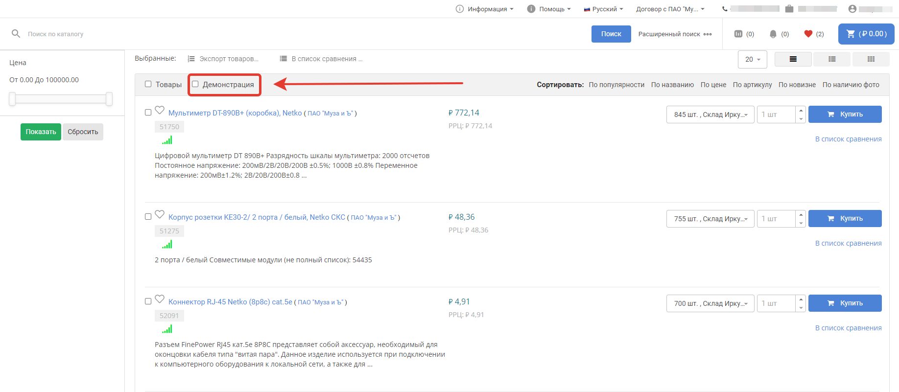Click the left price range slider handle
The image size is (899, 392).
[12, 99]
